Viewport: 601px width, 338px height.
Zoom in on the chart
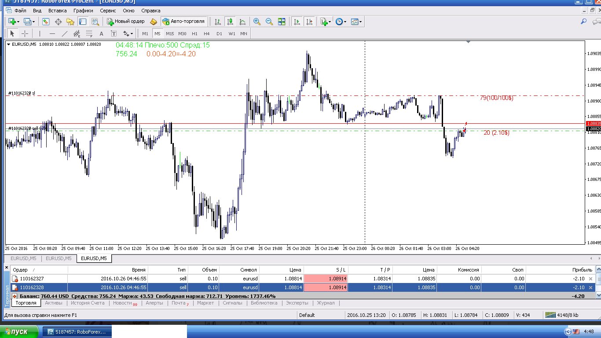257,22
